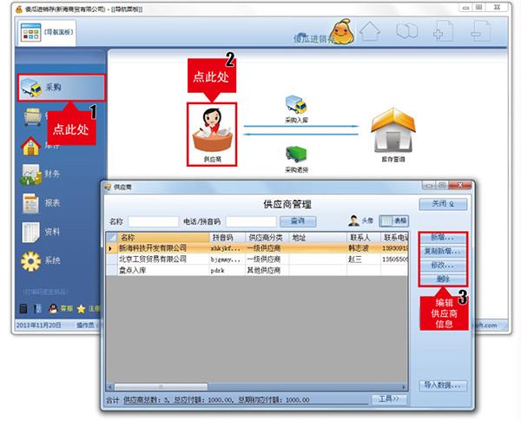Click the 删除 delete button
Viewport: 521px width, 421px height.
[445, 279]
